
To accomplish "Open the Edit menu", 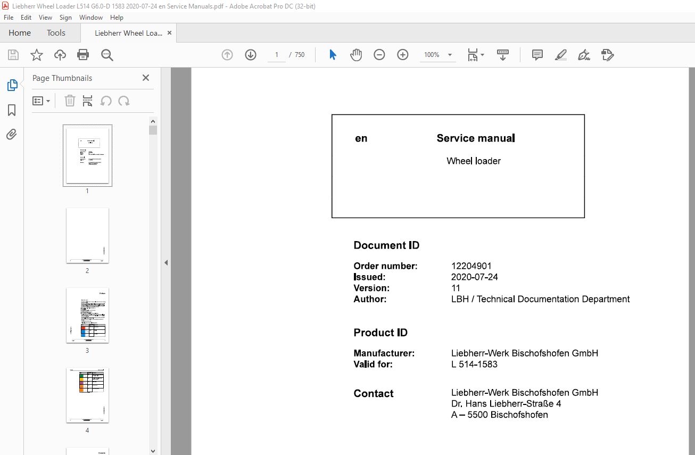I will click(26, 18).
